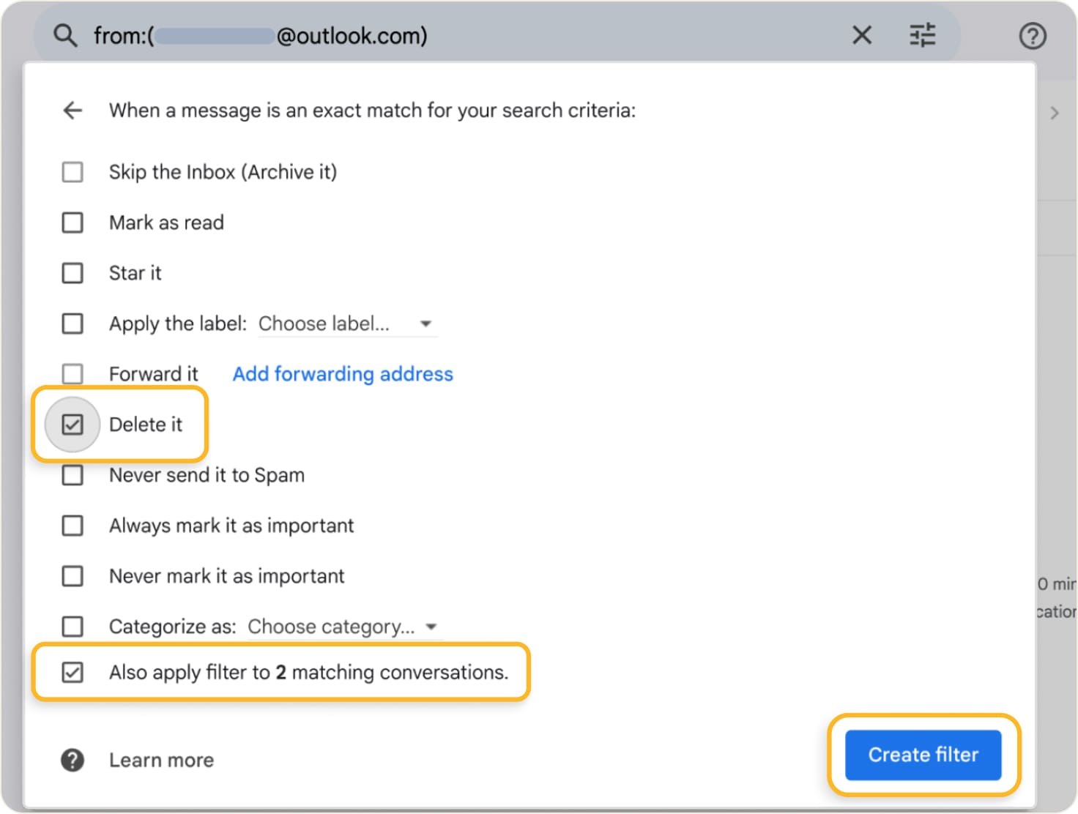Check the Forward it option

pyautogui.click(x=72, y=373)
